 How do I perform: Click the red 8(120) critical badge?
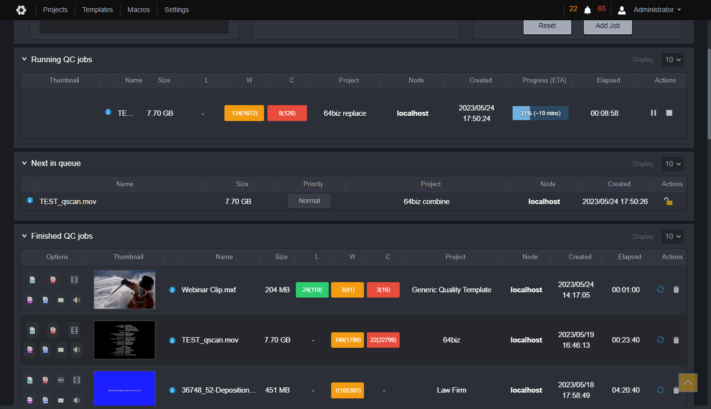coord(287,113)
